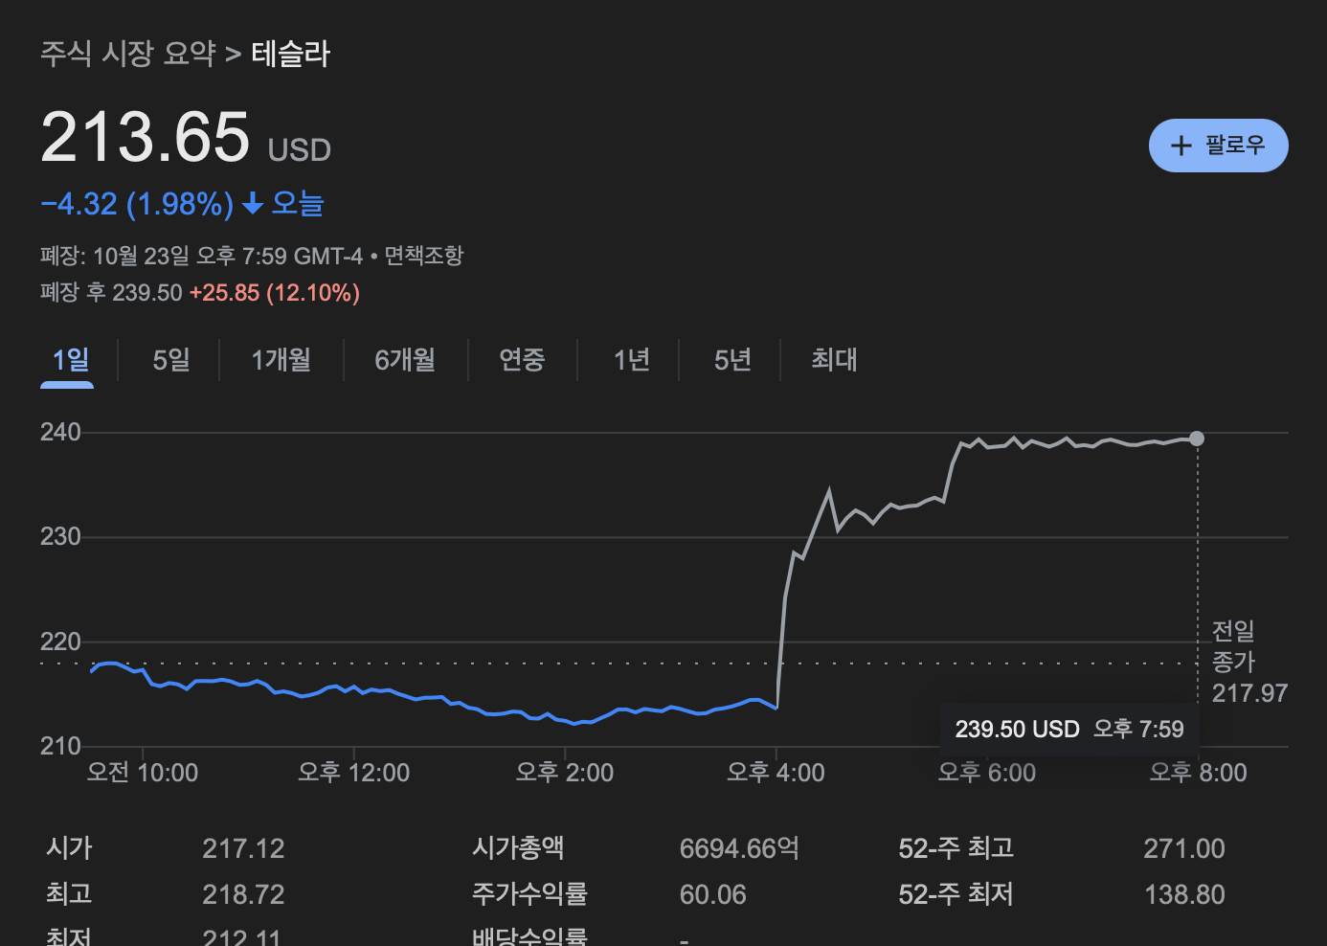The width and height of the screenshot is (1327, 946).
Task: Choose the 연중 year-to-date tab
Action: tap(522, 360)
